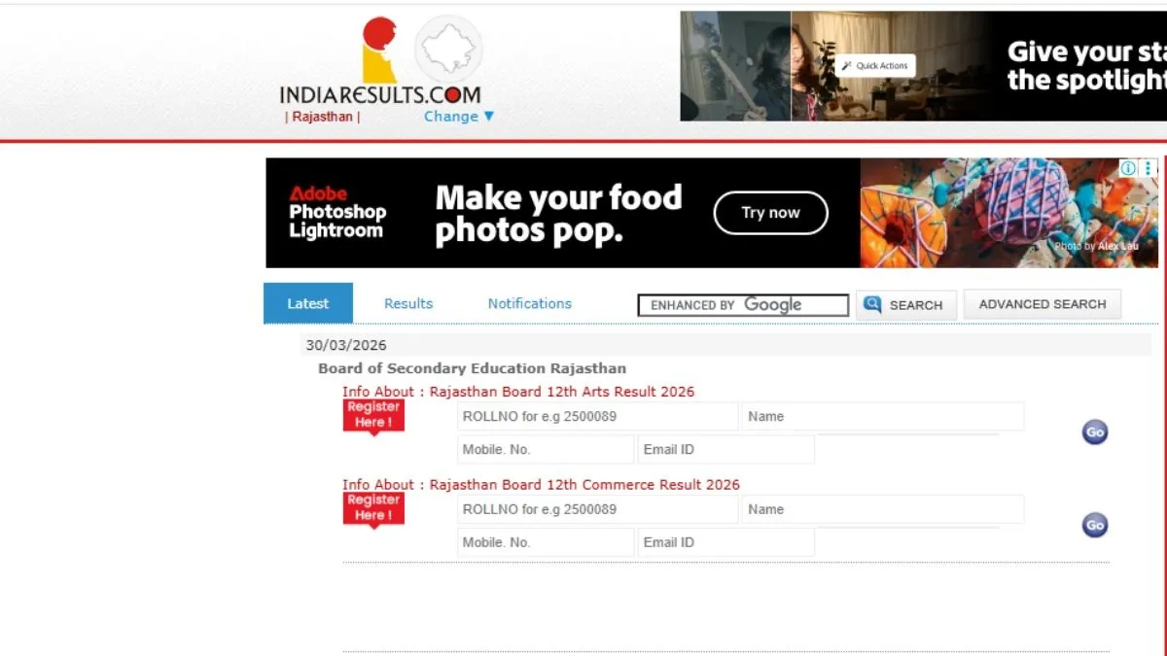
Task: Click Register Here badge for Arts result
Action: pyautogui.click(x=373, y=417)
